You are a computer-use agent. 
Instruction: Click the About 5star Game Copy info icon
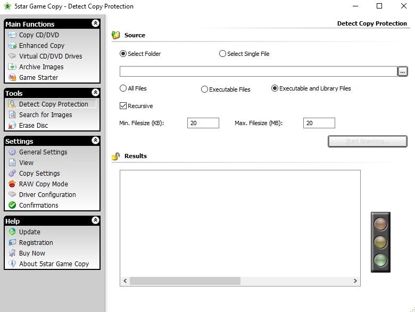[x=12, y=264]
